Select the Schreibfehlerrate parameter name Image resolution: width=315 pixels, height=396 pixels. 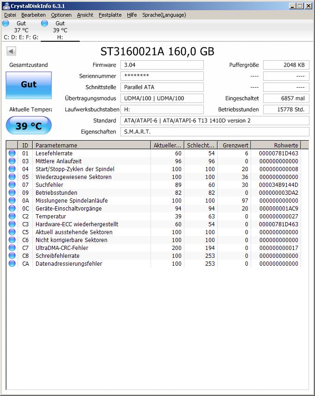click(57, 256)
